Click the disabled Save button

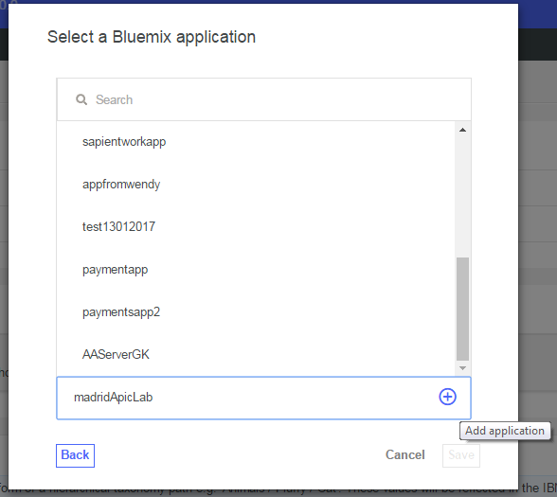[x=461, y=455]
